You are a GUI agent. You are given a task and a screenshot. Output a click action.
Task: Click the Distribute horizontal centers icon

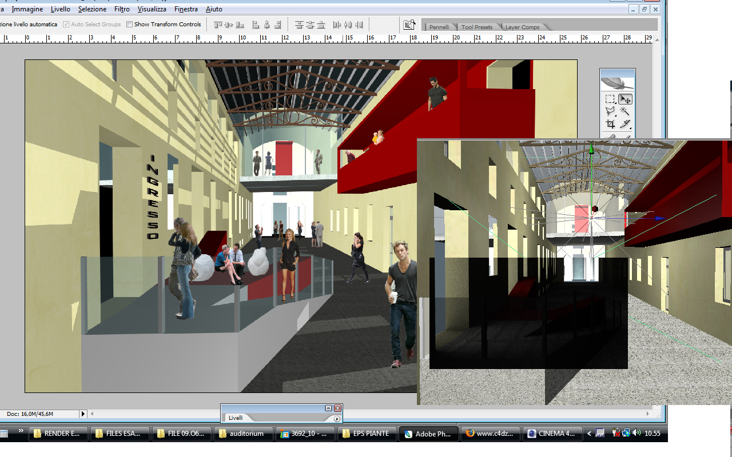coord(348,25)
